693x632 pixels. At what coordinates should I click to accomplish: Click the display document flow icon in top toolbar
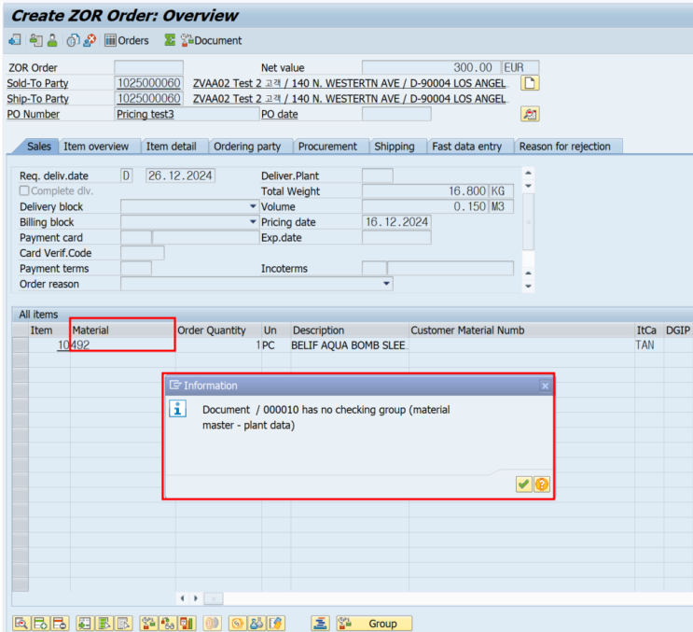[15, 40]
